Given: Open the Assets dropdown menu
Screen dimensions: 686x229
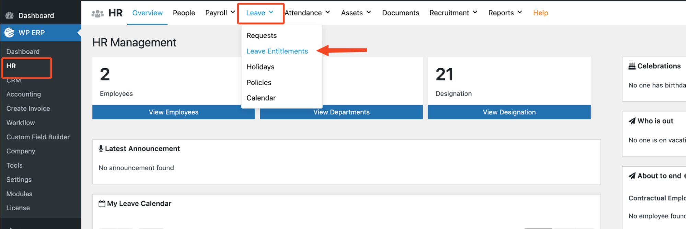Looking at the screenshot, I should 356,13.
